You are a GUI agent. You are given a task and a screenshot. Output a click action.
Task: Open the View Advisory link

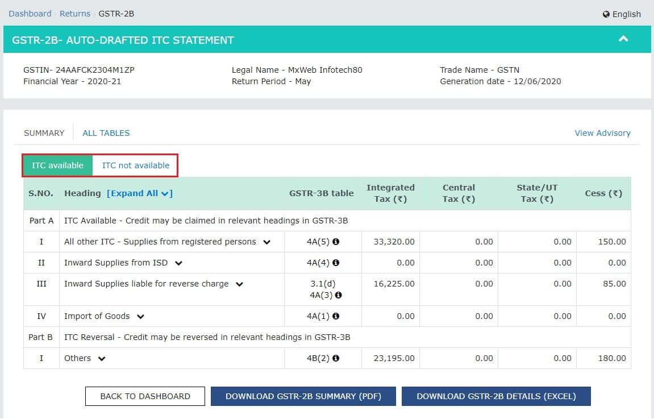click(x=602, y=132)
